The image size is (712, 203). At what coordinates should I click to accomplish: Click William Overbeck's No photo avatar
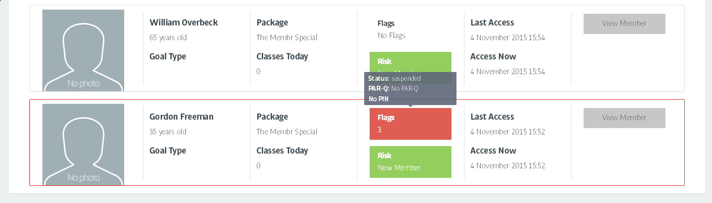point(83,50)
